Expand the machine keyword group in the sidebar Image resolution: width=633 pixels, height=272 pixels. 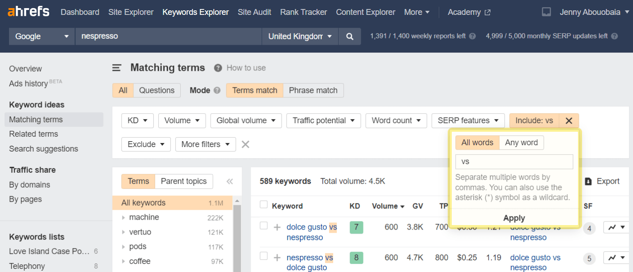click(x=123, y=217)
